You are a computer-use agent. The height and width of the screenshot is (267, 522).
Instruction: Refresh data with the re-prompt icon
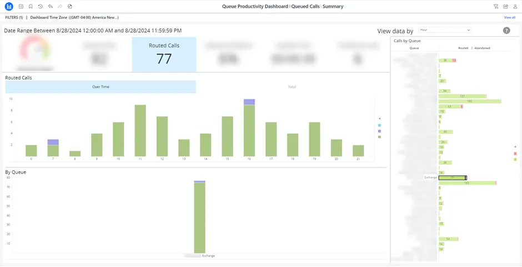tap(69, 6)
